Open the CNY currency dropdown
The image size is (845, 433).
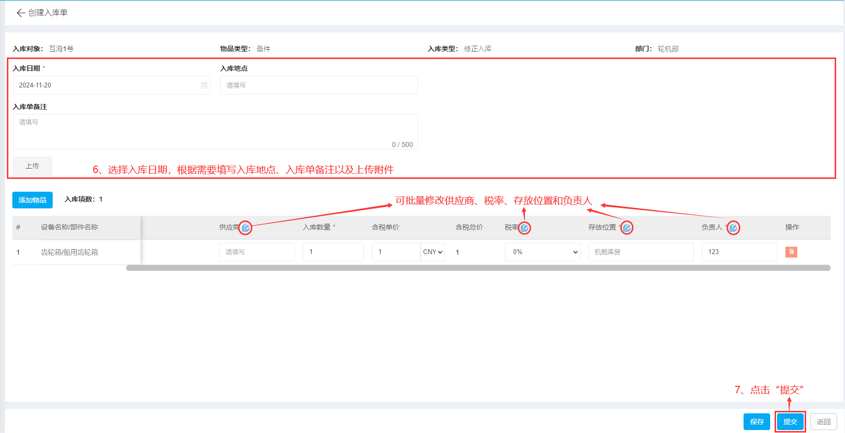pos(433,252)
